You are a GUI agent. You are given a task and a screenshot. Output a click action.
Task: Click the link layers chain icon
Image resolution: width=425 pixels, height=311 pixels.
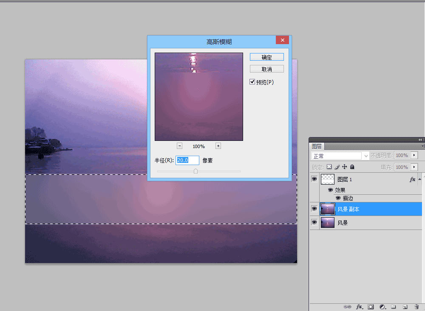coord(347,307)
